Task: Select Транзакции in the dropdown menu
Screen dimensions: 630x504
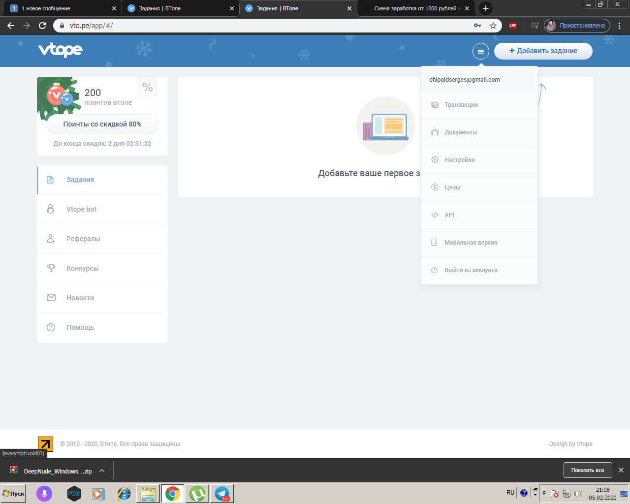Action: [x=479, y=105]
